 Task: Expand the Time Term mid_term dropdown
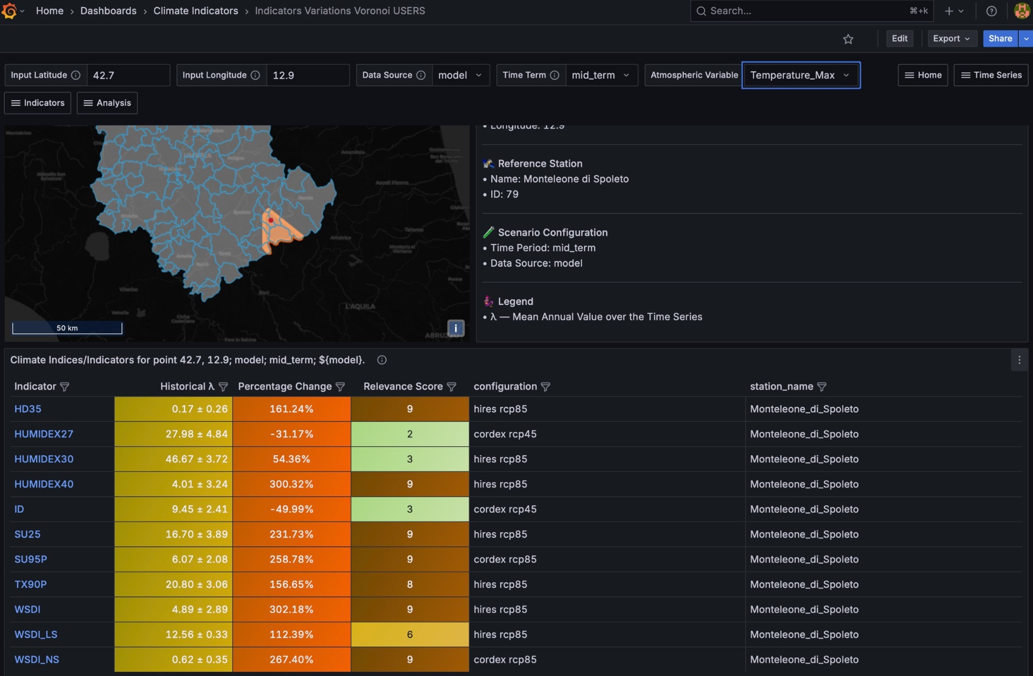click(x=600, y=75)
